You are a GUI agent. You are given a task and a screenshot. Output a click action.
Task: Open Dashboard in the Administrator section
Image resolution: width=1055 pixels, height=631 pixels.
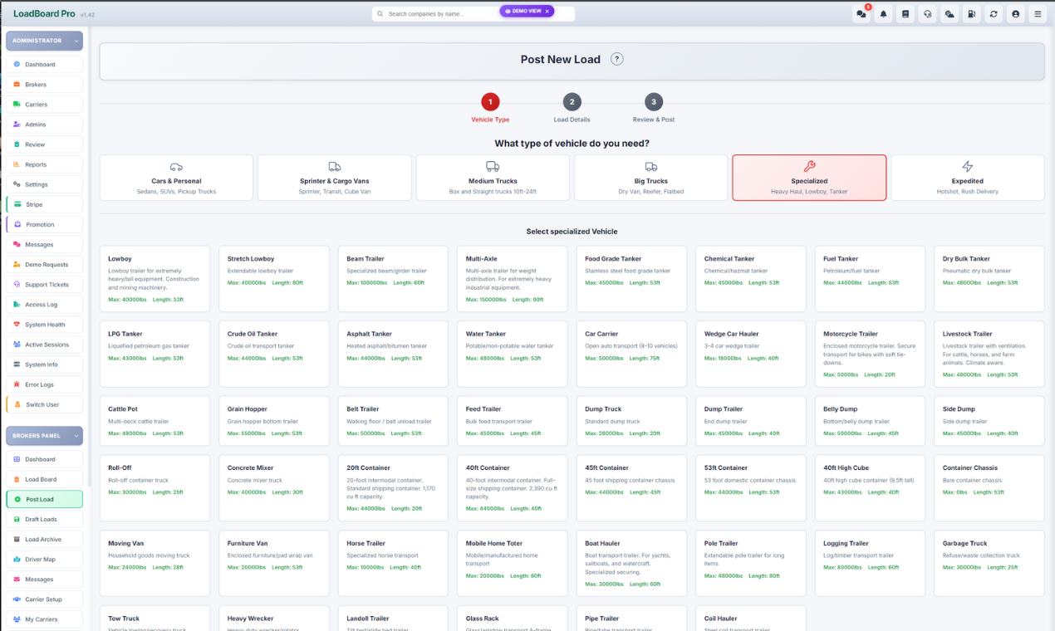[44, 64]
